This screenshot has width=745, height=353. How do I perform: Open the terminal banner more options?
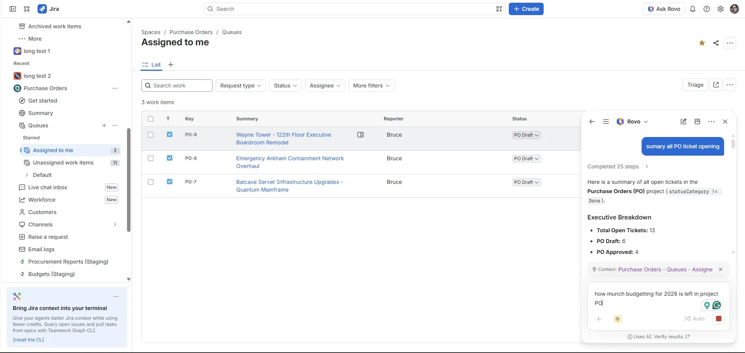[116, 296]
